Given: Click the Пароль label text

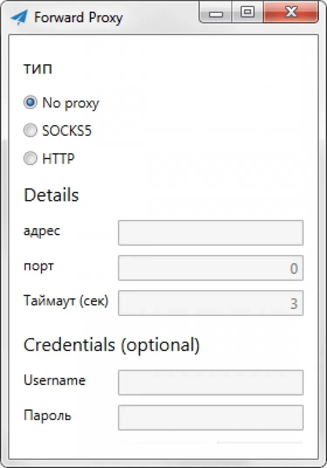Looking at the screenshot, I should 47,415.
